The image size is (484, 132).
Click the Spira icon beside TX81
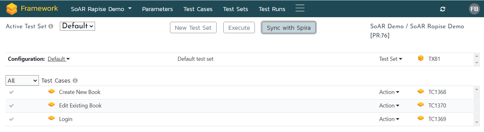[420, 58]
